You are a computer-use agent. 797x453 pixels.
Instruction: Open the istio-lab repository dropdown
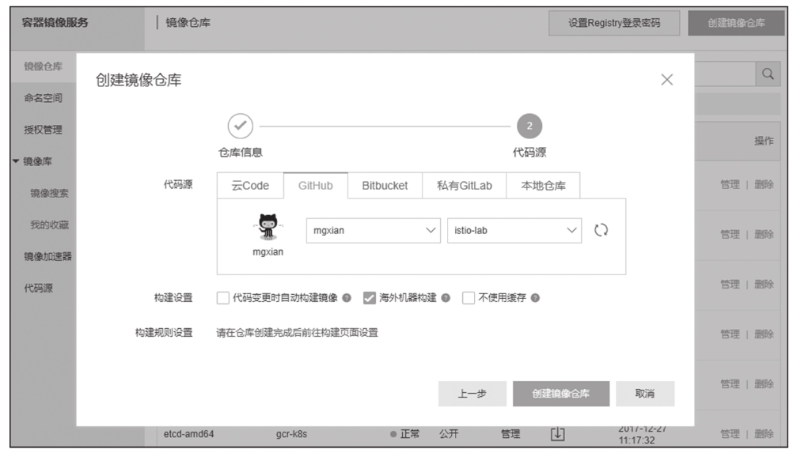tap(514, 230)
